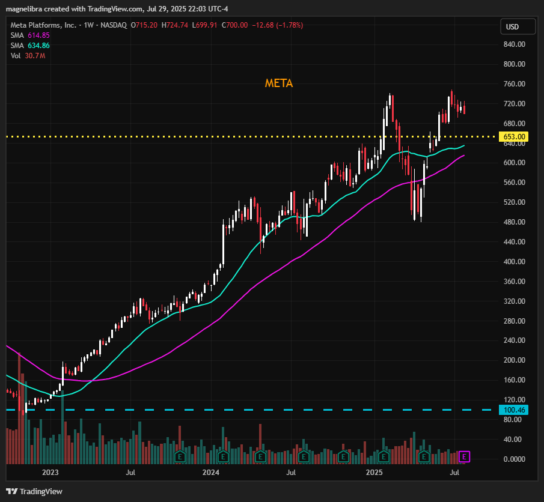The height and width of the screenshot is (502, 544).
Task: Click the SMA 614.85 indicator legend
Action: click(x=30, y=35)
